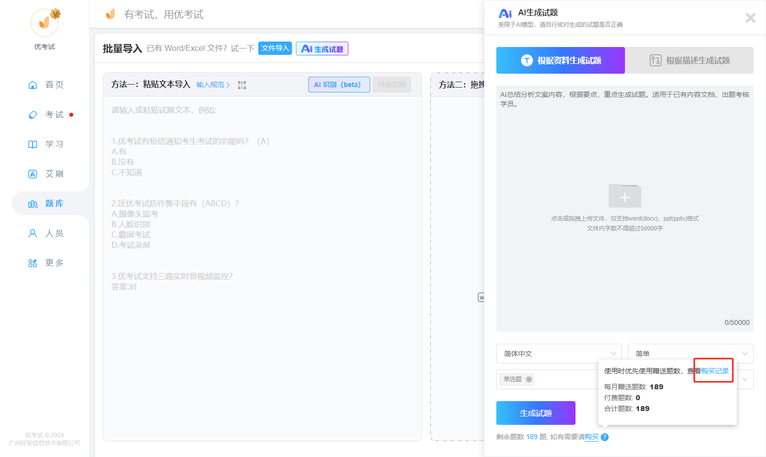766x457 pixels.
Task: Open the 输入规范 input rules link
Action: pos(213,85)
